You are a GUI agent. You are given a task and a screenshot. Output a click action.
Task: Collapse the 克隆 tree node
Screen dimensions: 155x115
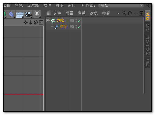(48, 21)
